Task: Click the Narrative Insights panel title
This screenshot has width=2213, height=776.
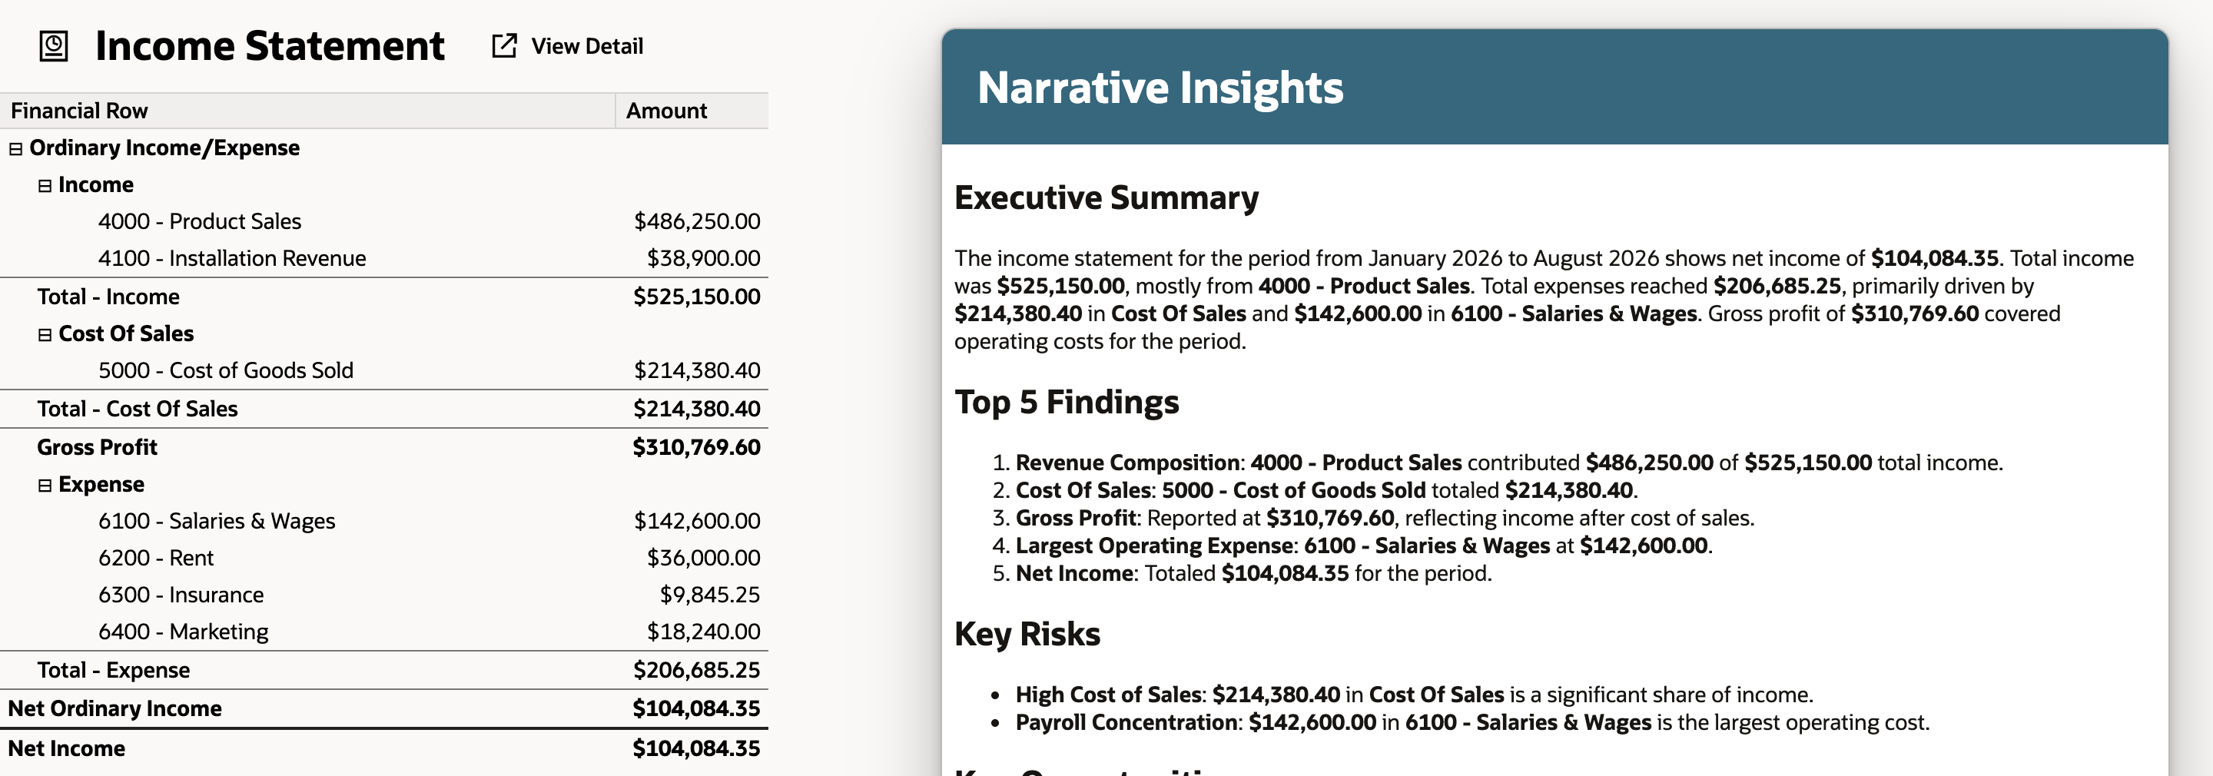Action: (1160, 88)
